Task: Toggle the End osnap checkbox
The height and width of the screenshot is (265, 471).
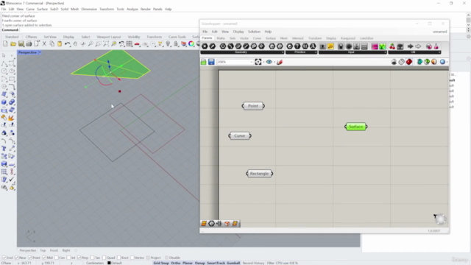Action: pos(4,258)
